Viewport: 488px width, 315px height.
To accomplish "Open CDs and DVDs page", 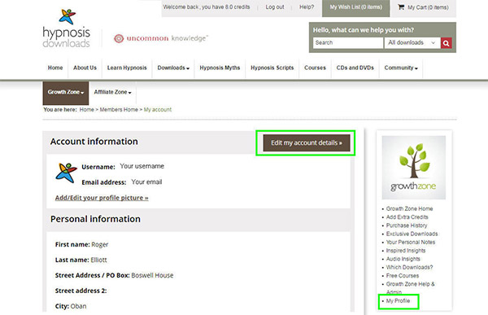I will (x=355, y=68).
